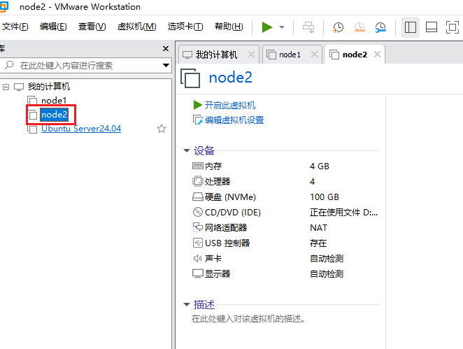The height and width of the screenshot is (349, 463).
Task: Collapse the 设备 section
Action: tap(187, 150)
